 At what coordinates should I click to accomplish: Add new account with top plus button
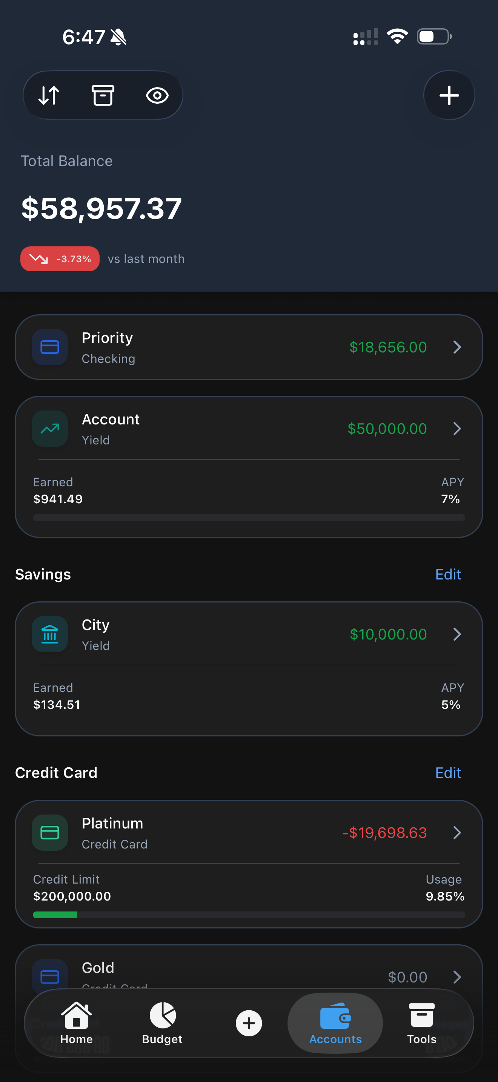coord(449,95)
